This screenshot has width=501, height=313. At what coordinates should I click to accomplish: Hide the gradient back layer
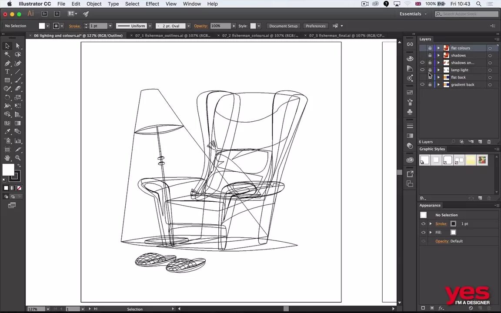coord(422,85)
